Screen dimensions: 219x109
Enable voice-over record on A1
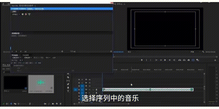[96, 90]
